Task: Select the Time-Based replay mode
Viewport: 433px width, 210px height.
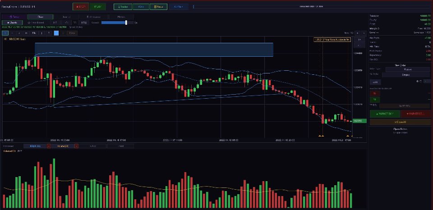Action: (x=36, y=23)
